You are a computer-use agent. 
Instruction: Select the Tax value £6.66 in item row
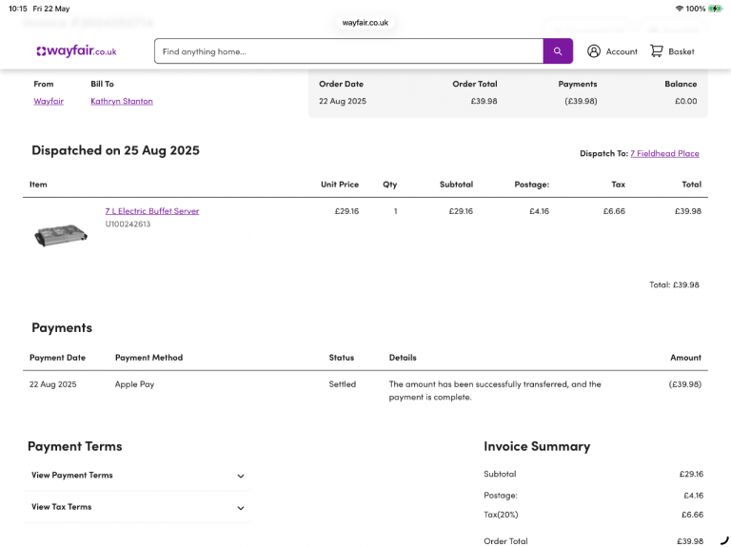[614, 211]
